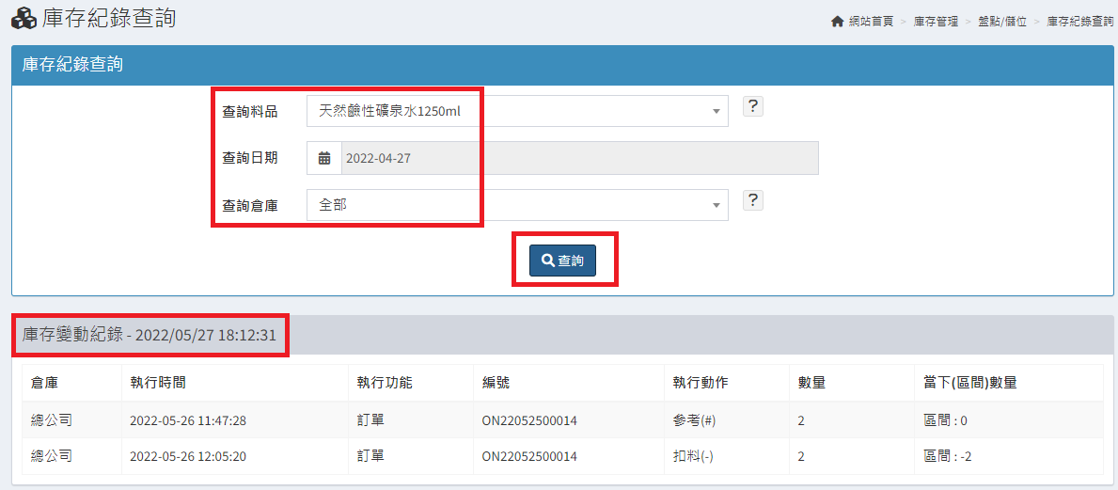1118x490 pixels.
Task: Click the 當下(區間)數量 column header
Action: (x=969, y=383)
